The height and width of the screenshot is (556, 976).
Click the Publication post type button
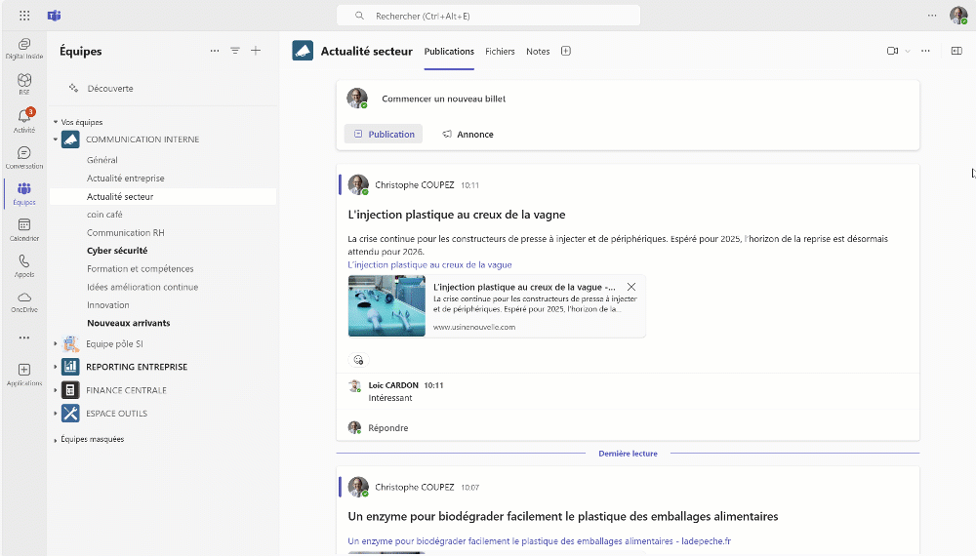tap(384, 134)
